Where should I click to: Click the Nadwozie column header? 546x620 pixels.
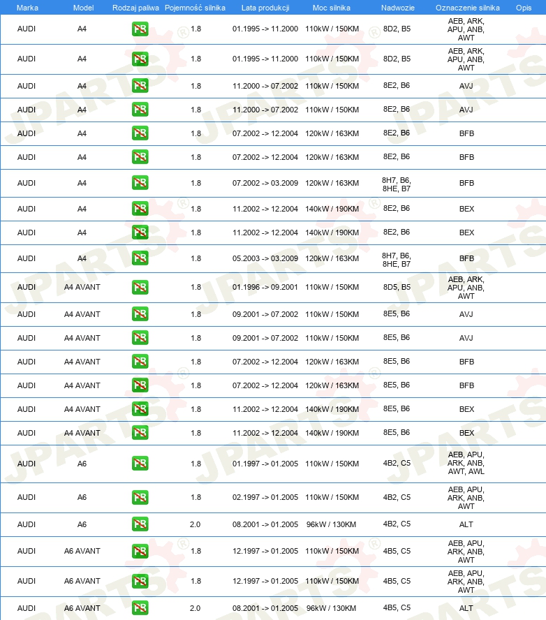[398, 8]
